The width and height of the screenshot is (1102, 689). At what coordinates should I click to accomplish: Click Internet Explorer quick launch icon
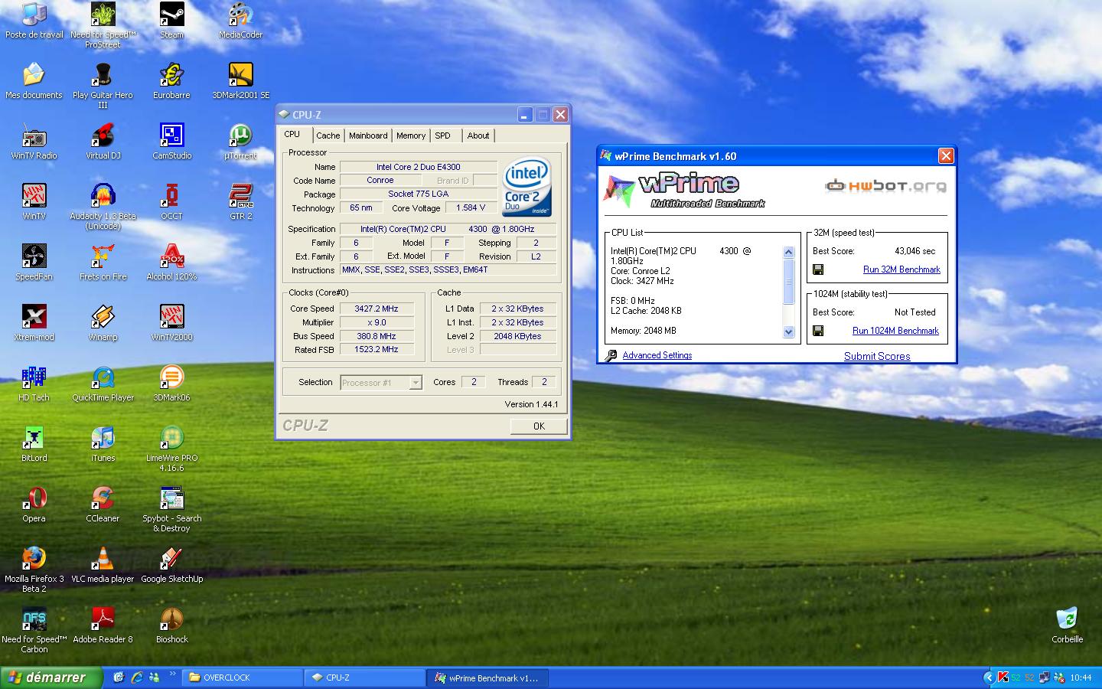click(137, 678)
